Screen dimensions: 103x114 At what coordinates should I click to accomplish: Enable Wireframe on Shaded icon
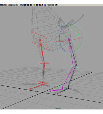click(x=28, y=5)
